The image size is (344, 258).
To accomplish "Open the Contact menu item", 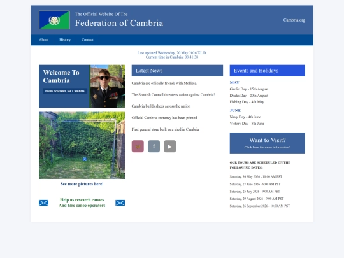I will click(87, 40).
